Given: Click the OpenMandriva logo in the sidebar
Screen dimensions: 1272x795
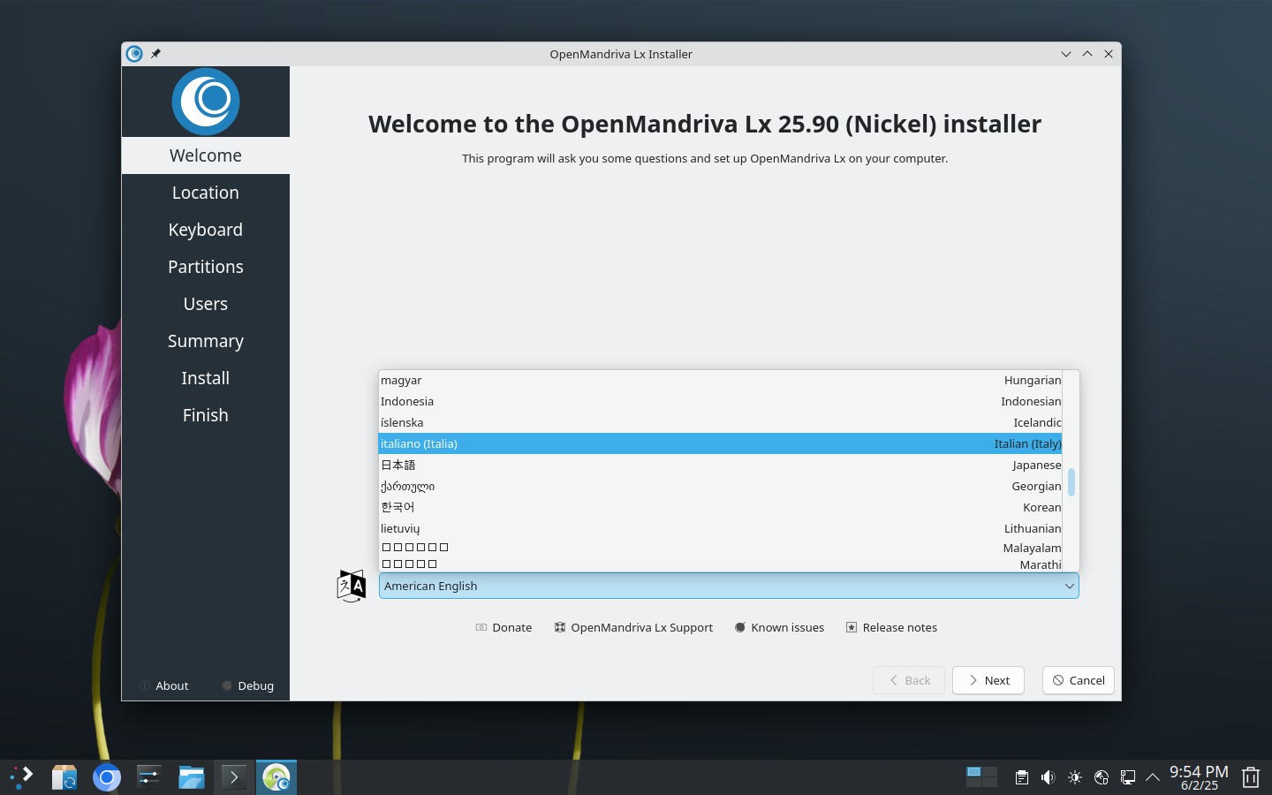Looking at the screenshot, I should click(206, 102).
